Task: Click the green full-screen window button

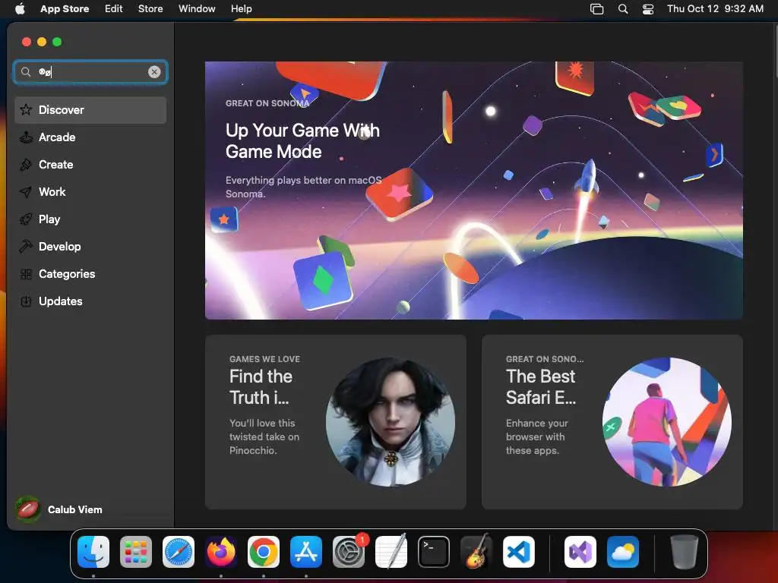Action: tap(57, 42)
